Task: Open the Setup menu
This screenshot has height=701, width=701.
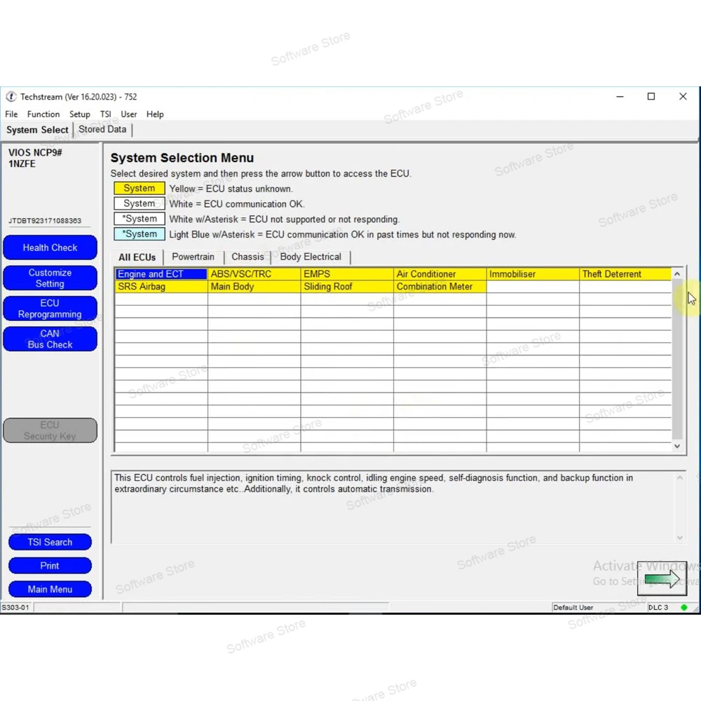Action: click(x=80, y=114)
